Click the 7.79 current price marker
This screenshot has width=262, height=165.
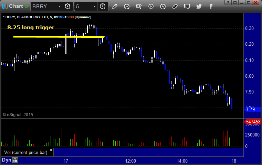(252, 109)
